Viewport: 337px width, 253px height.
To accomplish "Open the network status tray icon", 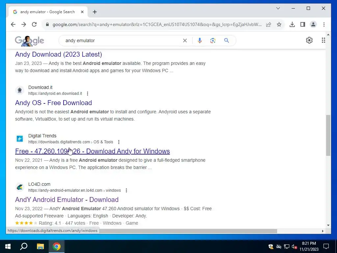I will [287, 246].
